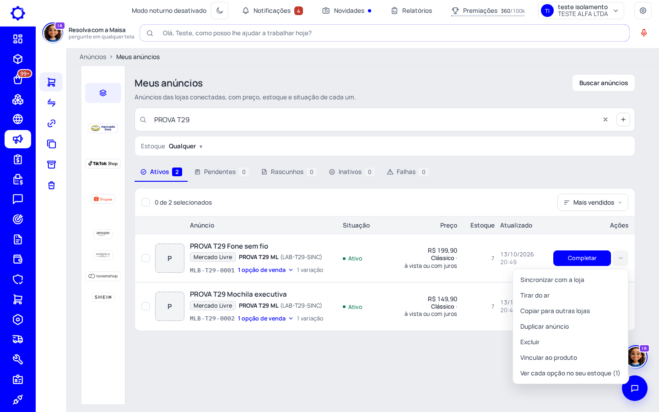Filter by TikTok Shop store logo

point(103,163)
